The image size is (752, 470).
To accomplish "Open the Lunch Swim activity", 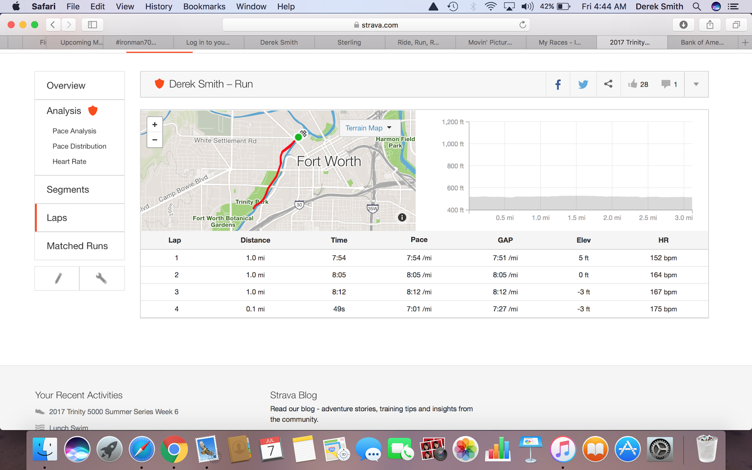I will point(69,428).
